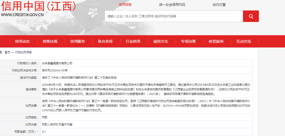The image size is (285, 136).
Task: Click the 罚款金额（万元） label cell
Action: pos(20,132)
